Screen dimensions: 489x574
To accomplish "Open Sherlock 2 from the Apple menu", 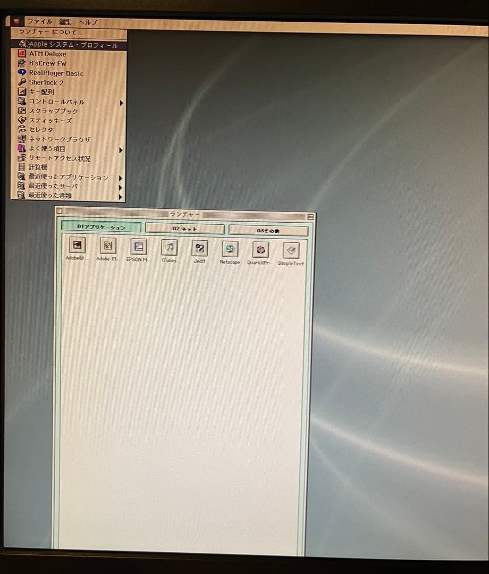I will [x=46, y=82].
